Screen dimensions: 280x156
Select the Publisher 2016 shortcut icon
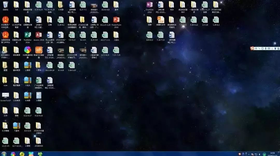27,35
